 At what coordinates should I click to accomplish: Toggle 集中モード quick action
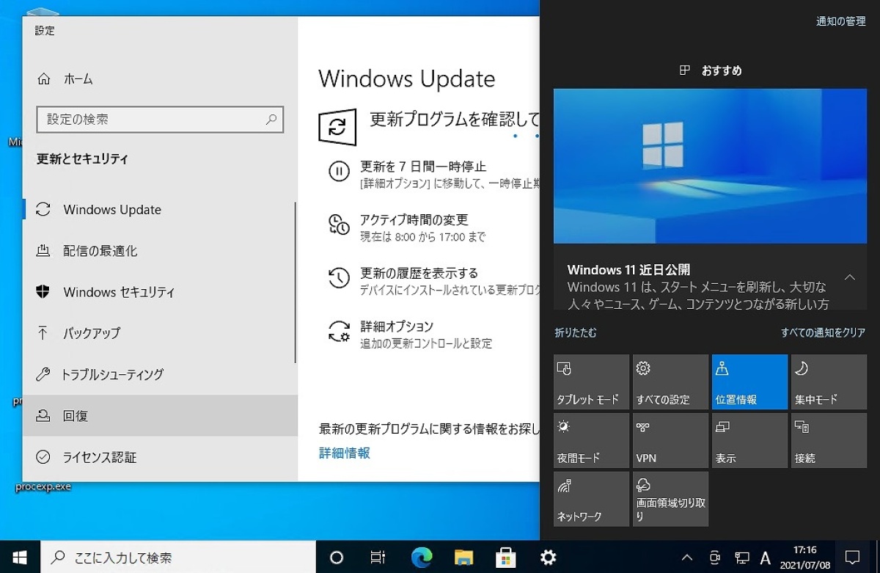click(829, 382)
